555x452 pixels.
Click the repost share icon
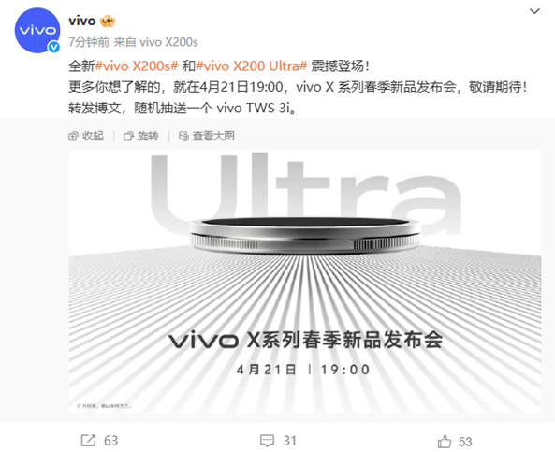88,441
